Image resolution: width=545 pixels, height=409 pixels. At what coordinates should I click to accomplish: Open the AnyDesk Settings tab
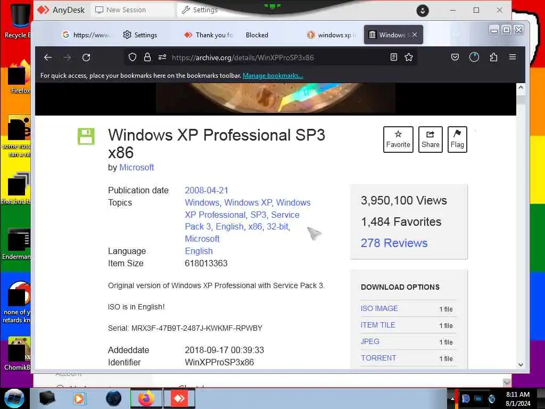(x=200, y=10)
